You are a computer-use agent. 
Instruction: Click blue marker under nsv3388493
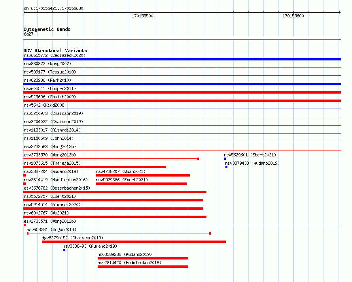64,250
